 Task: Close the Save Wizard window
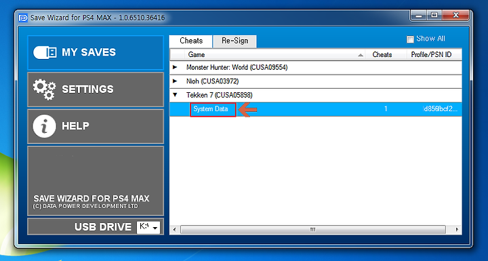coord(455,16)
